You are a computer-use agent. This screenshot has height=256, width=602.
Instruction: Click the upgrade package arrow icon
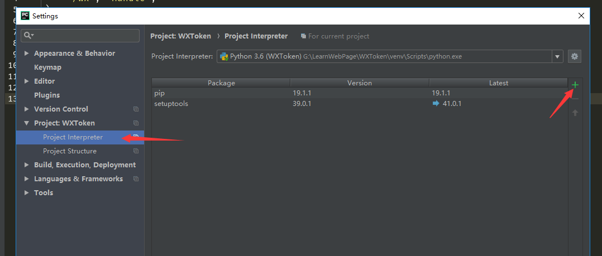click(x=575, y=113)
